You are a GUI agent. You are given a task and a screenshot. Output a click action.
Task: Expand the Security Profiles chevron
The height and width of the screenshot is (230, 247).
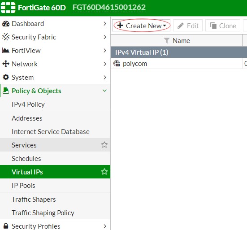point(105,226)
